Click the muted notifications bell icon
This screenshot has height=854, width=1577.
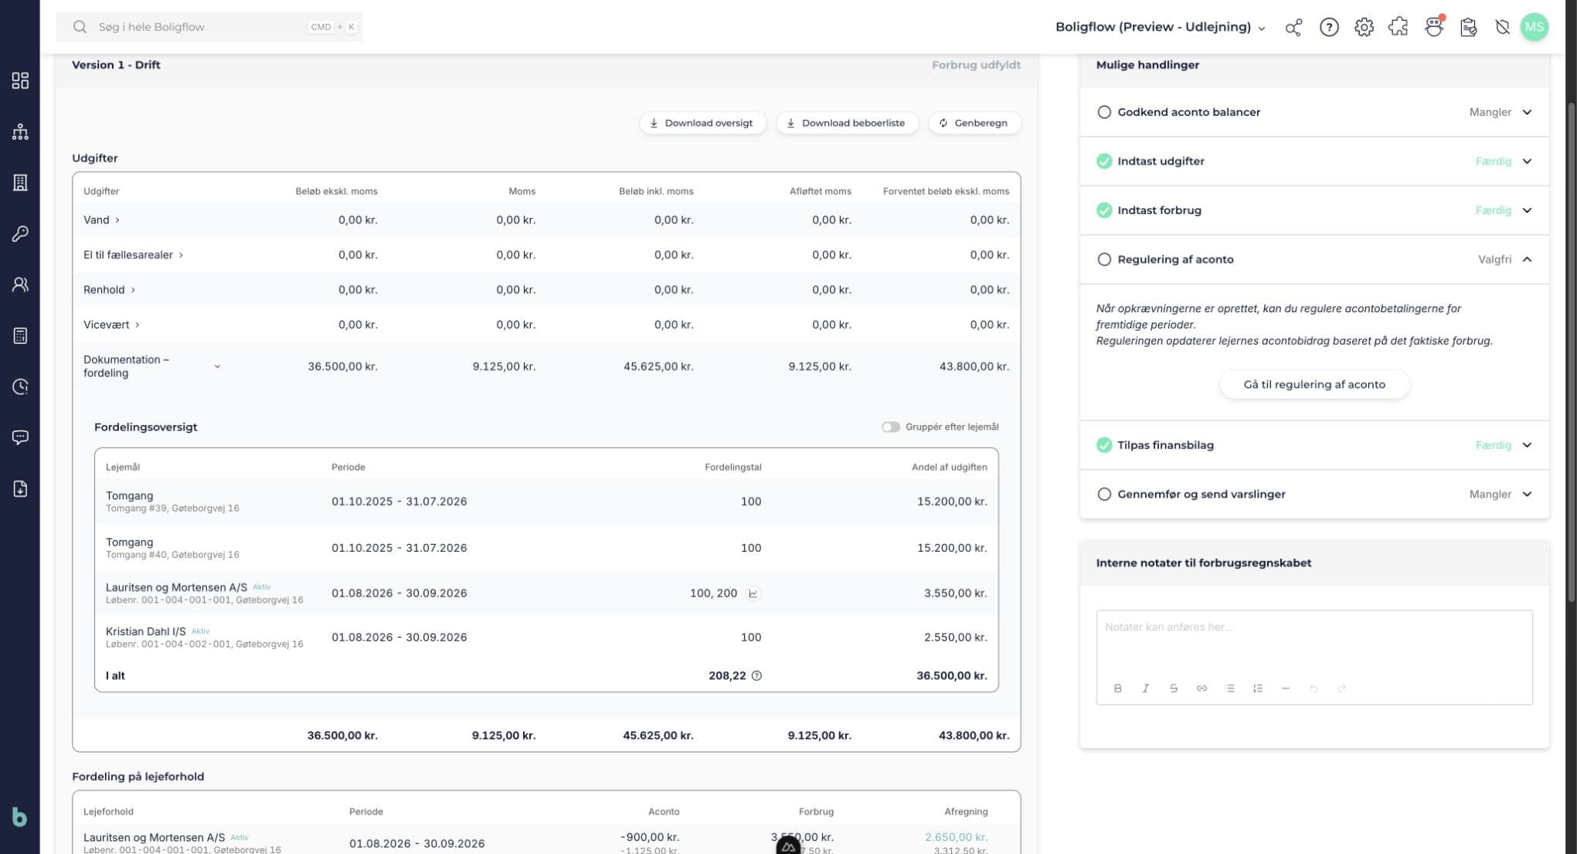coord(1502,27)
